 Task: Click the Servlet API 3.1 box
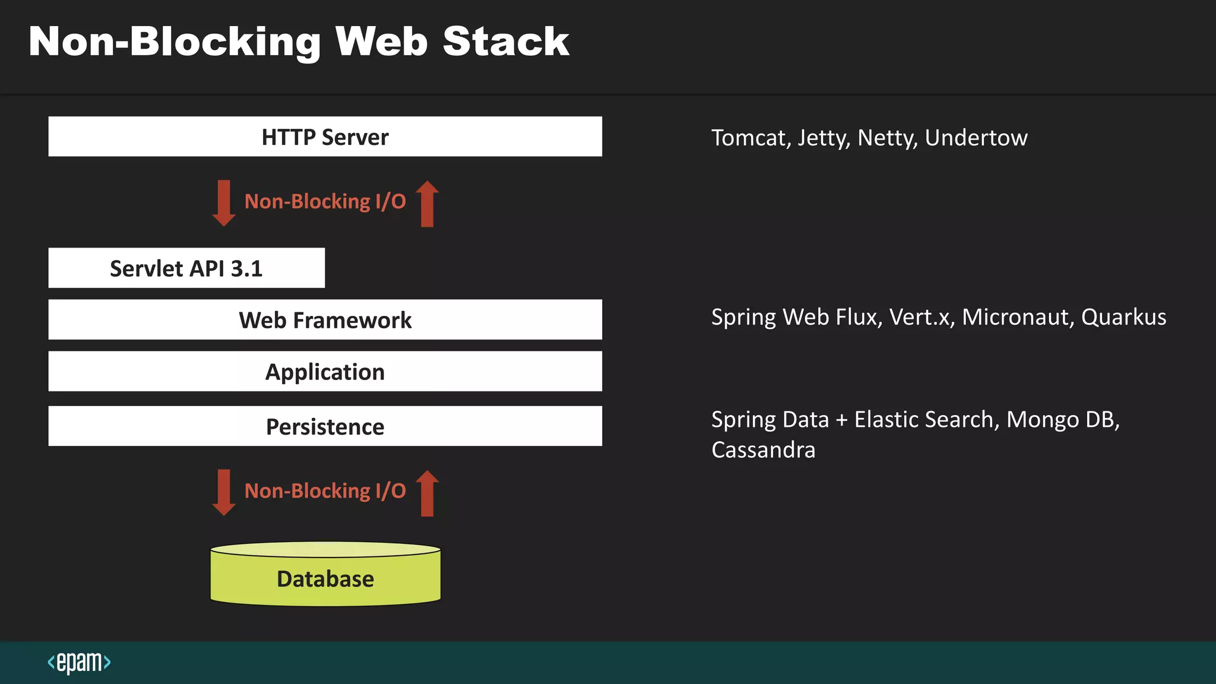186,268
